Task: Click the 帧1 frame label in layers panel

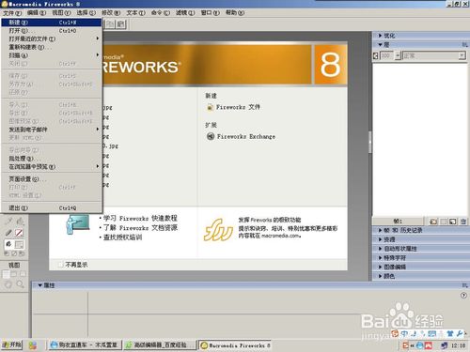Action: (x=398, y=222)
